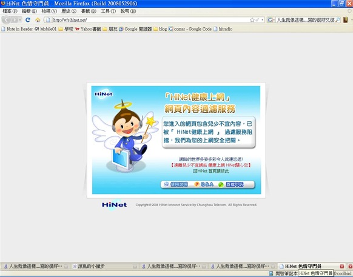Close the HiNet 色情守門員 tab
The image size is (353, 277).
click(x=341, y=267)
